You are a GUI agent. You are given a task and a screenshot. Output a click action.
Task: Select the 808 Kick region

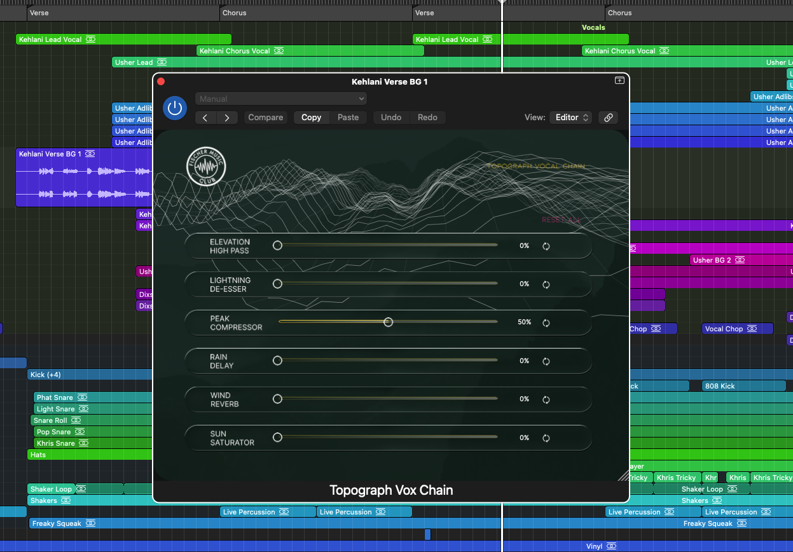(x=744, y=386)
